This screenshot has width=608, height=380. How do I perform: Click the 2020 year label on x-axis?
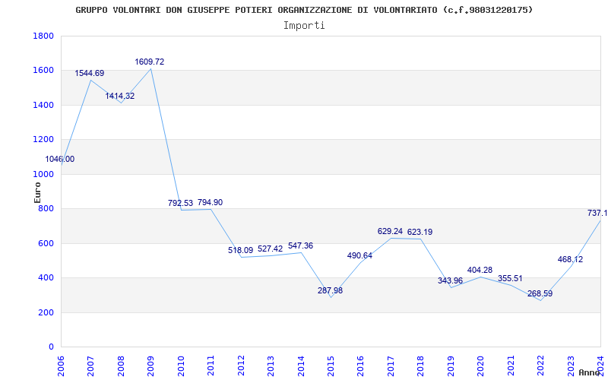(x=481, y=366)
